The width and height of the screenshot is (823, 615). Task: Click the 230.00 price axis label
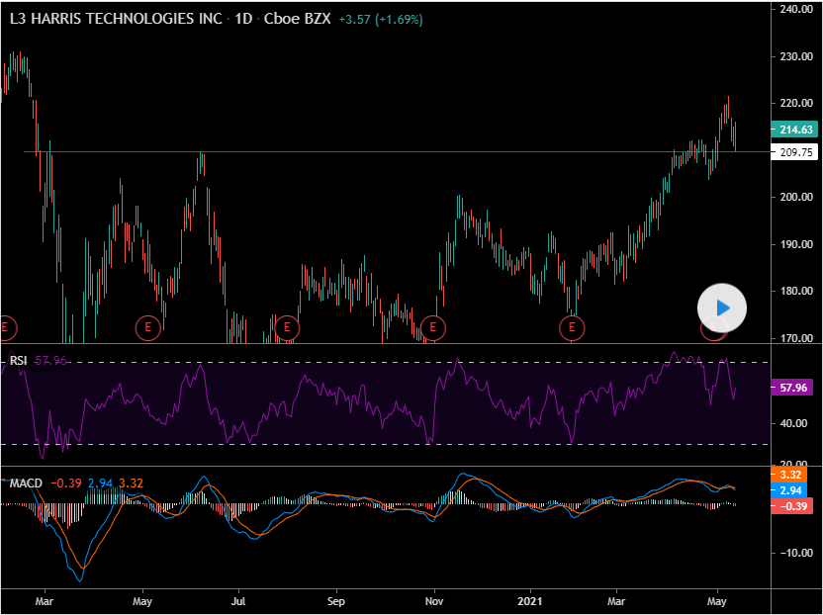[796, 56]
